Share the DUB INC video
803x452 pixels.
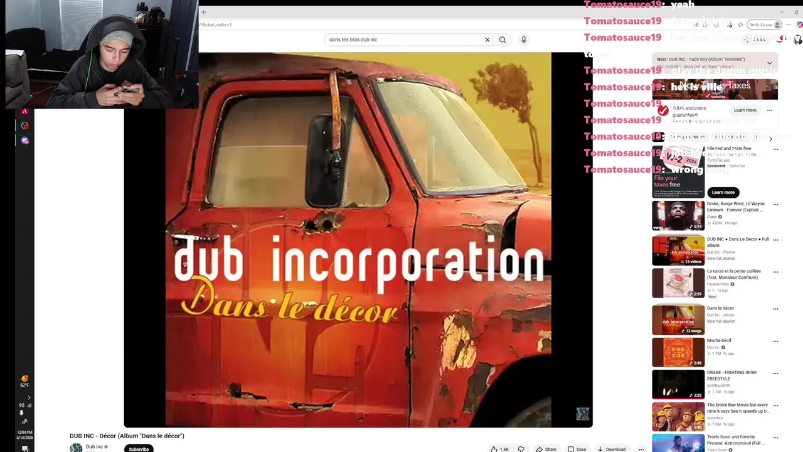coord(546,449)
